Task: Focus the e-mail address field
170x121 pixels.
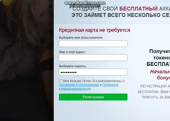Action: [93, 58]
